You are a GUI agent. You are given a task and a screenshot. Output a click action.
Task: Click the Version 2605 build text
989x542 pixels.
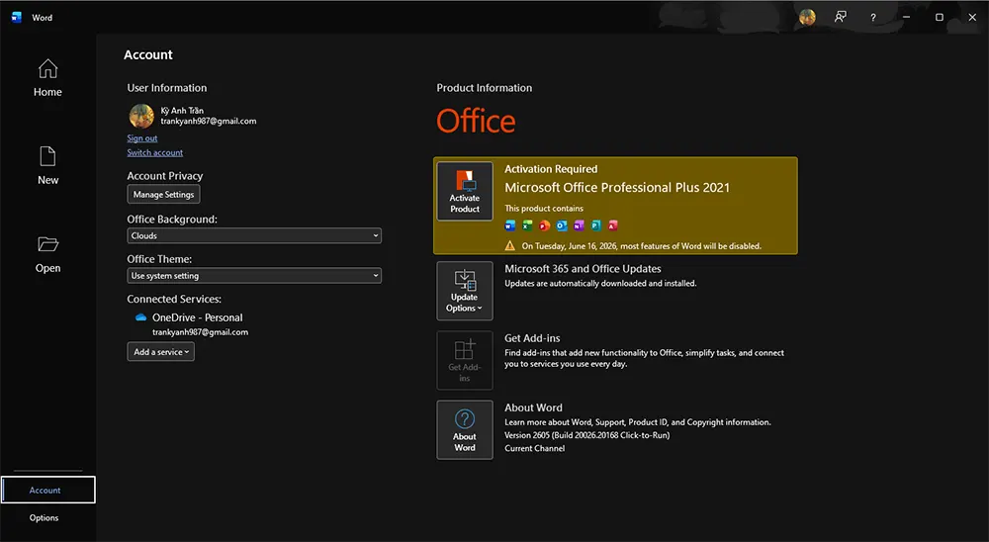point(586,435)
